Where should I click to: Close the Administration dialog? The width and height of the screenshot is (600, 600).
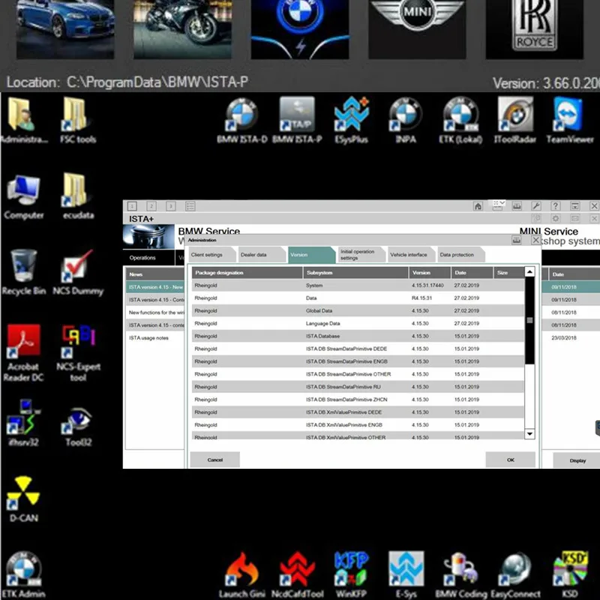click(x=535, y=240)
